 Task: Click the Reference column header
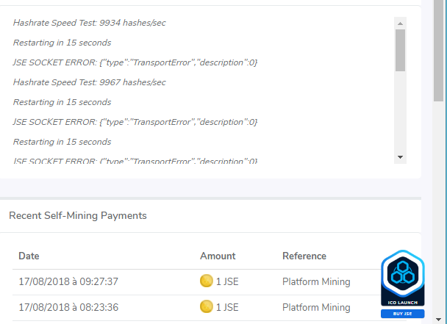(x=304, y=256)
